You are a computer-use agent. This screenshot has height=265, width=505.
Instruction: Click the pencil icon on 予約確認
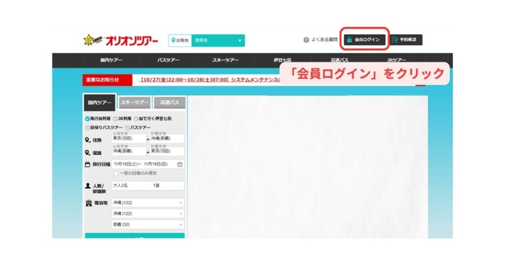click(395, 39)
